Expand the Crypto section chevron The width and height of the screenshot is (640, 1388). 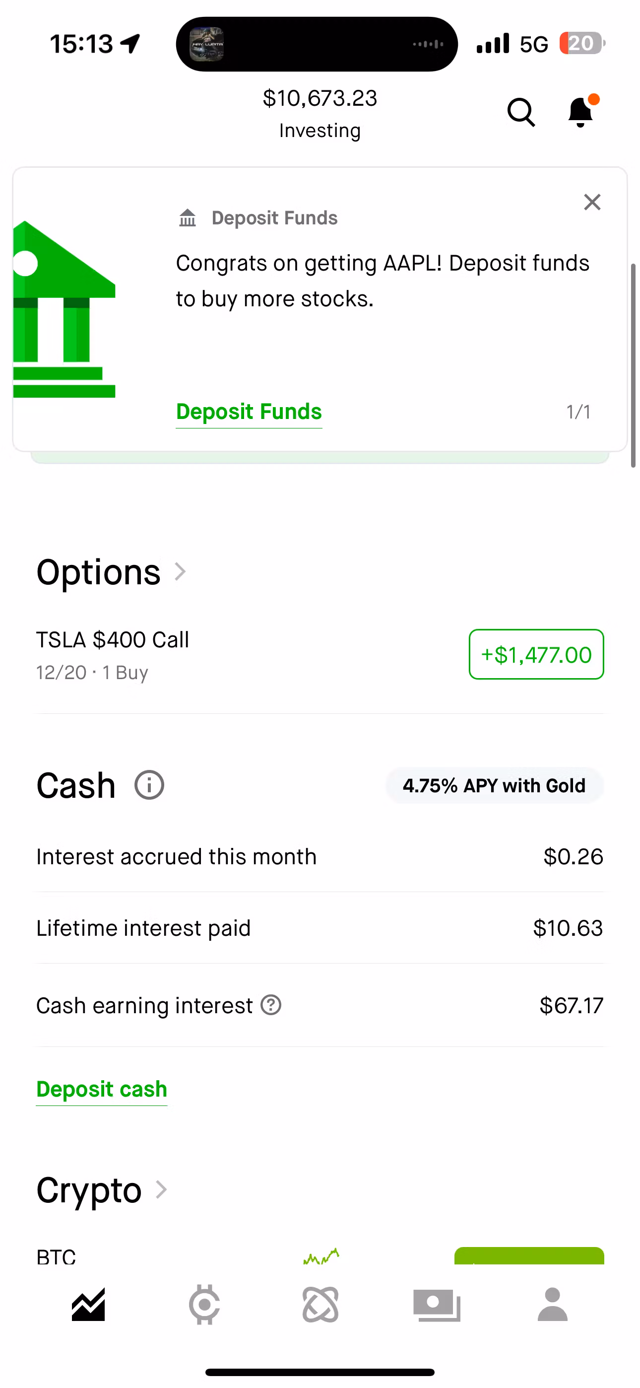[x=161, y=1190]
